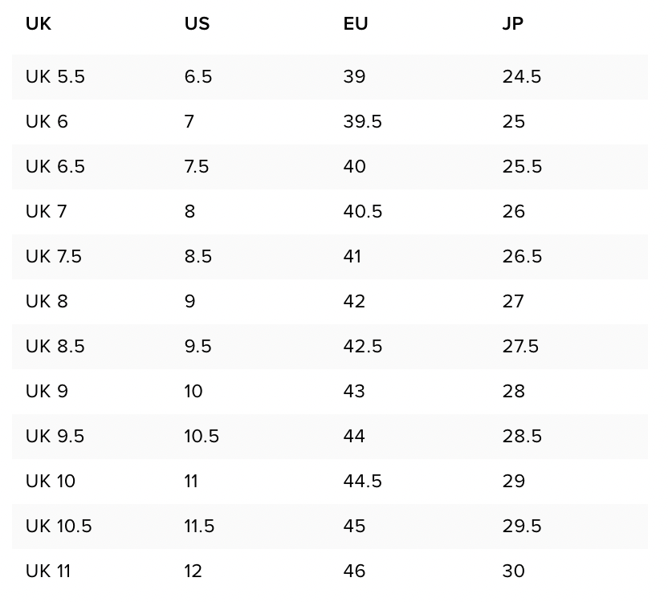The height and width of the screenshot is (602, 668).
Task: Select the UK 6 row label
Action: point(47,122)
